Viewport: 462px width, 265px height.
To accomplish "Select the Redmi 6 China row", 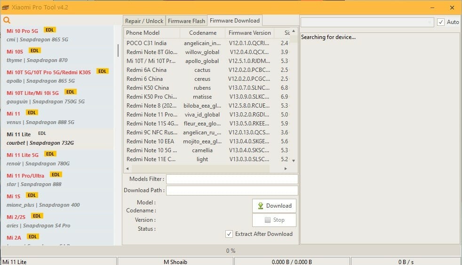I will coord(207,79).
